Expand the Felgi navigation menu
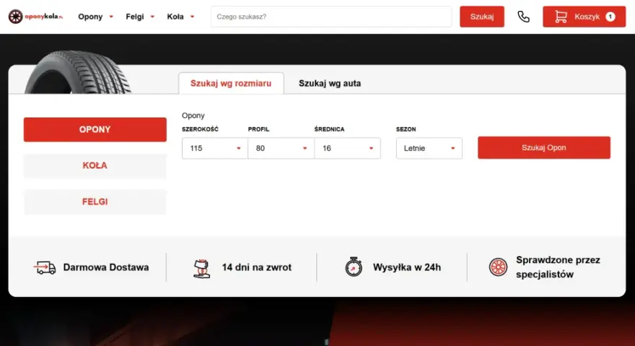 point(140,17)
